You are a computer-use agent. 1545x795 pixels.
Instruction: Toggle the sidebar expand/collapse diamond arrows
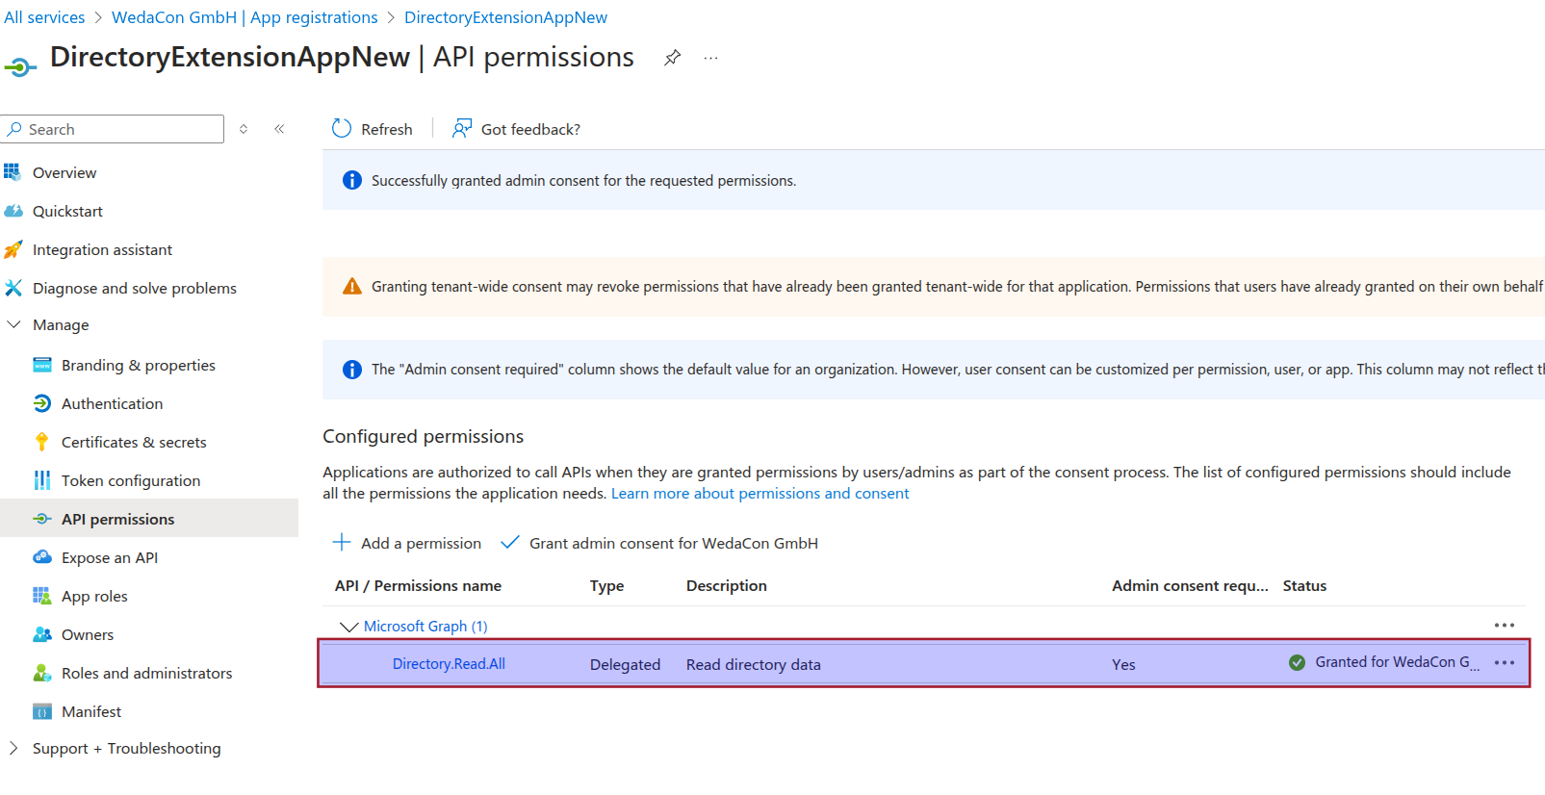click(x=244, y=129)
